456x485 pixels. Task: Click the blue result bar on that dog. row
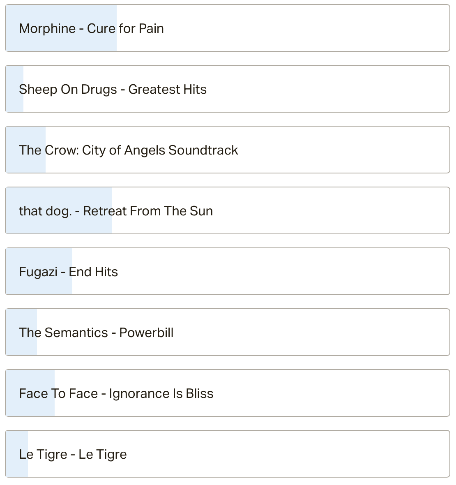(59, 210)
